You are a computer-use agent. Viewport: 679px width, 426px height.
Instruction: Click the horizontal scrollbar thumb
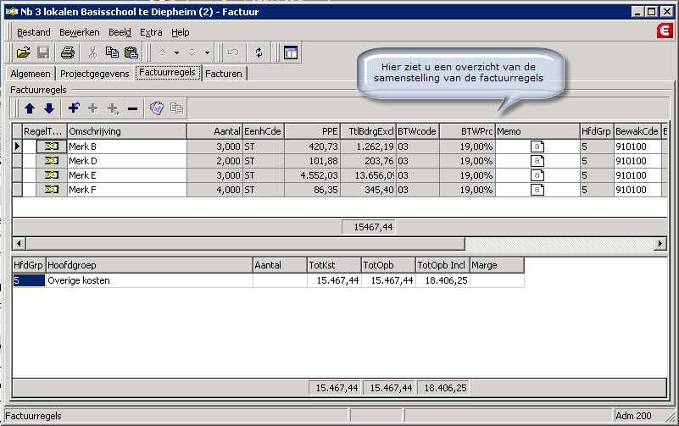[x=245, y=244]
